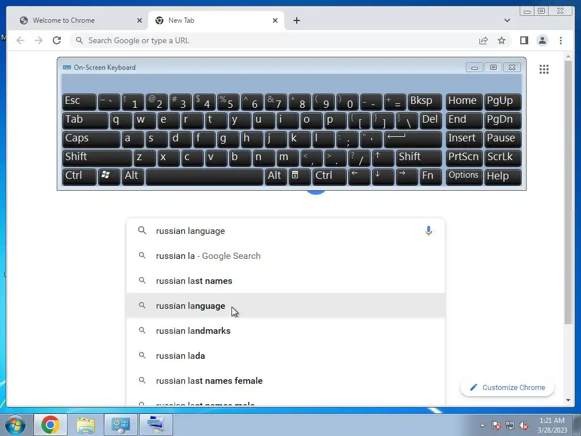Tap the down arrow key on keyboard

(383, 177)
